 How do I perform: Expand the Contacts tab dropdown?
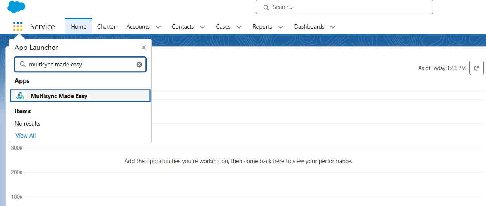(x=202, y=27)
